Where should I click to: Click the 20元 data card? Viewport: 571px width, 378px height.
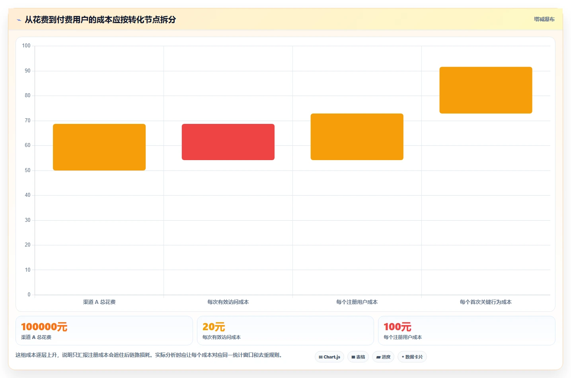pyautogui.click(x=285, y=331)
